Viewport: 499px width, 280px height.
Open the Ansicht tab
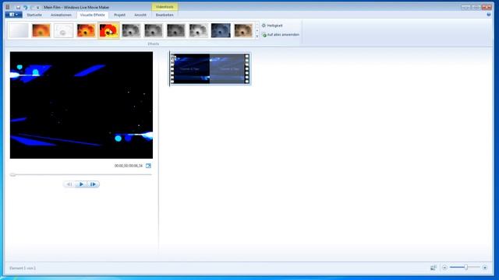tap(140, 15)
